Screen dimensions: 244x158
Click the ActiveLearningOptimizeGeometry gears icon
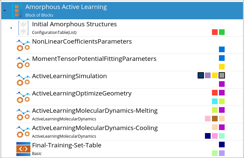(23, 97)
